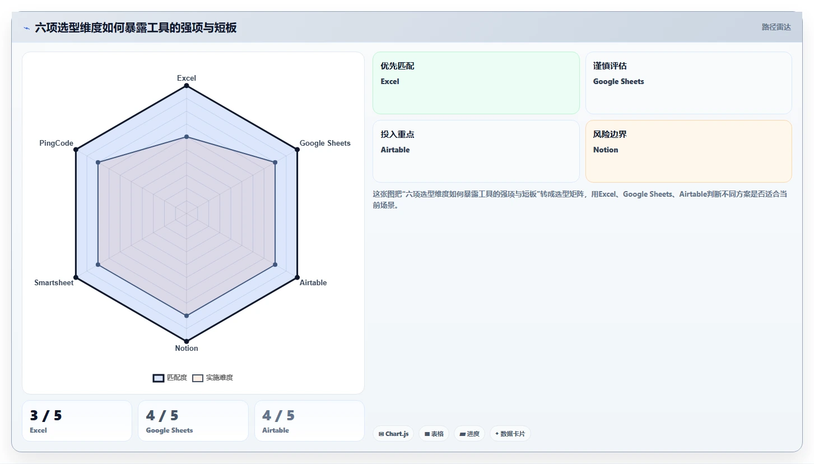Select the 投入重点 Airtable card
This screenshot has height=464, width=814.
[476, 151]
